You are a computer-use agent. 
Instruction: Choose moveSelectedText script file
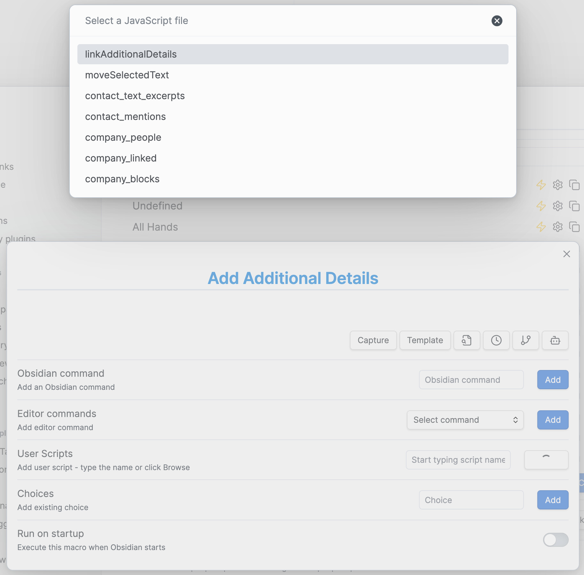[127, 75]
